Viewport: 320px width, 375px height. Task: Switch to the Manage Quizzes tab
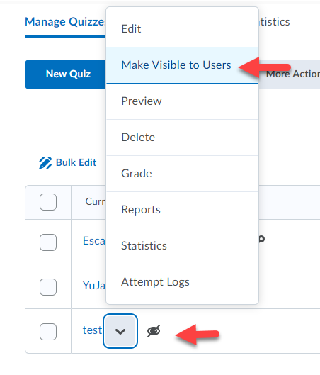[x=65, y=22]
